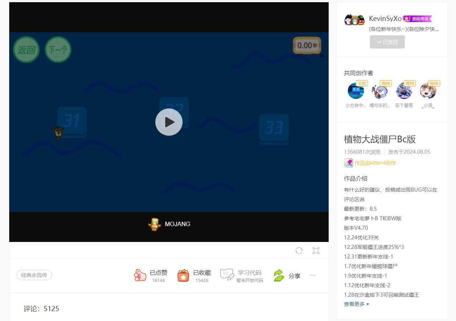Toggle the 已收藏 favorite button

pyautogui.click(x=194, y=275)
